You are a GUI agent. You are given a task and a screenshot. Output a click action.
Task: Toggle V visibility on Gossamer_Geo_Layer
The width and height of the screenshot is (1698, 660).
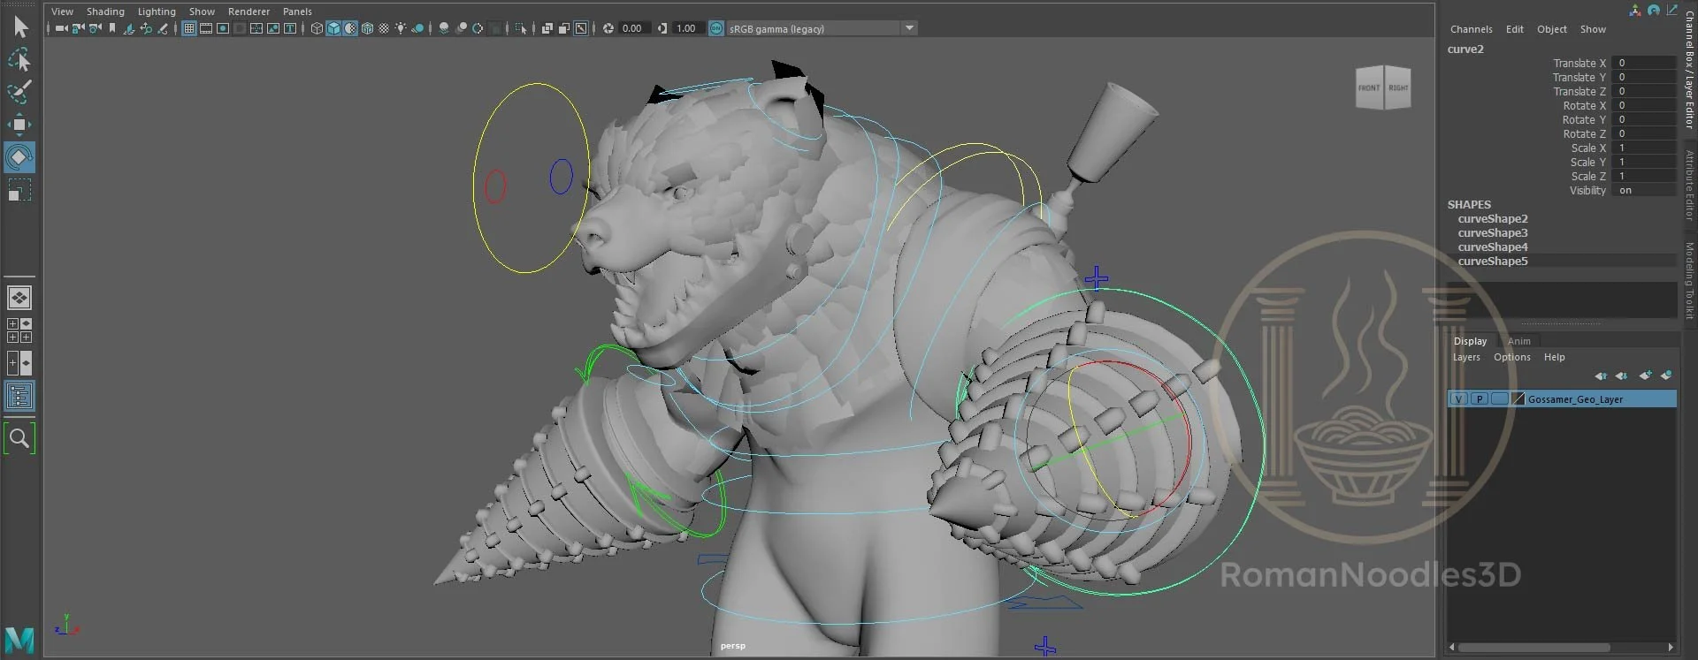click(x=1458, y=399)
